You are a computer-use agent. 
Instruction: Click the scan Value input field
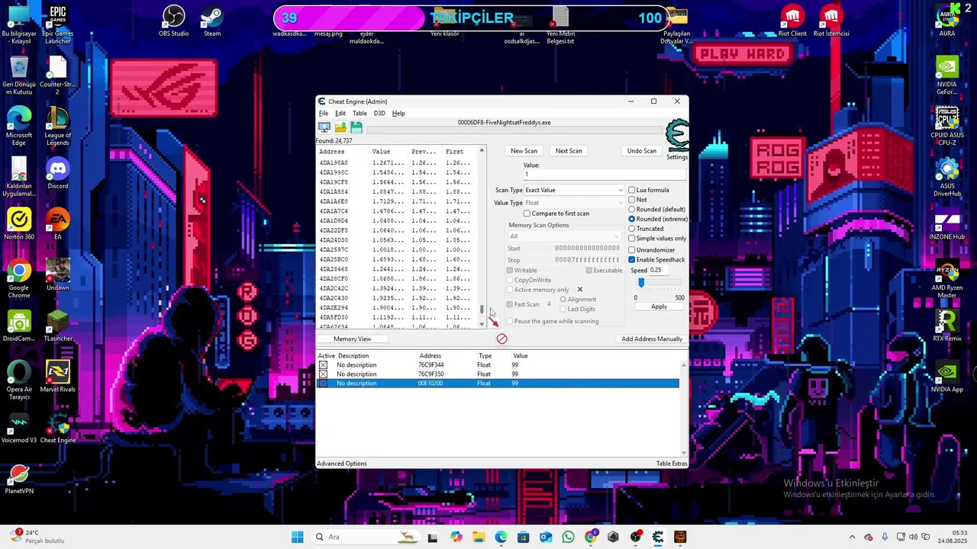pos(604,175)
